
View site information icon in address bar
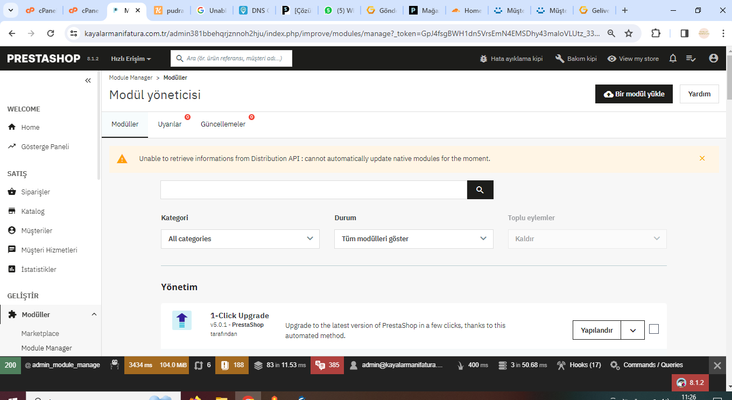[74, 33]
